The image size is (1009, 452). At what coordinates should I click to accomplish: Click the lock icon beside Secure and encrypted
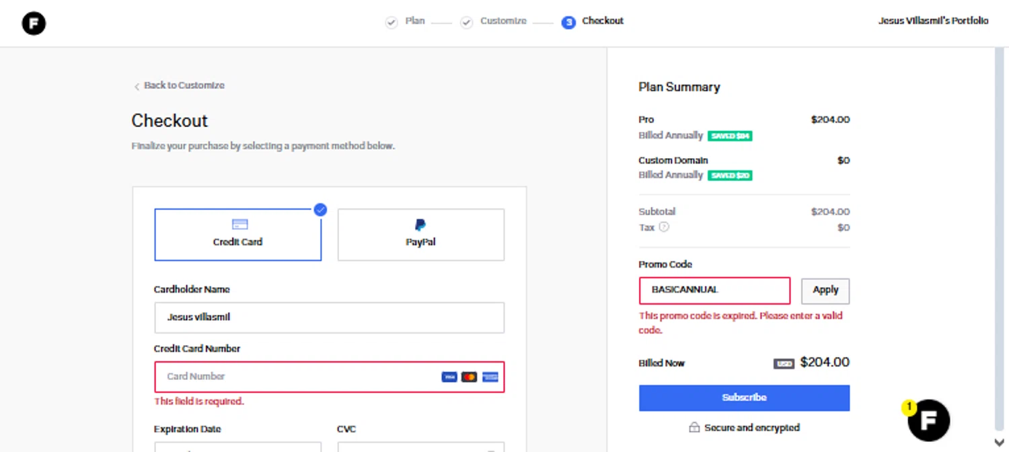coord(694,427)
